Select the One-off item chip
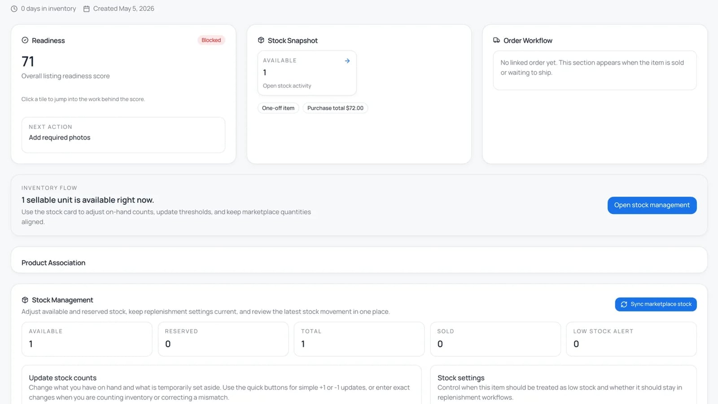The image size is (718, 404). [278, 108]
